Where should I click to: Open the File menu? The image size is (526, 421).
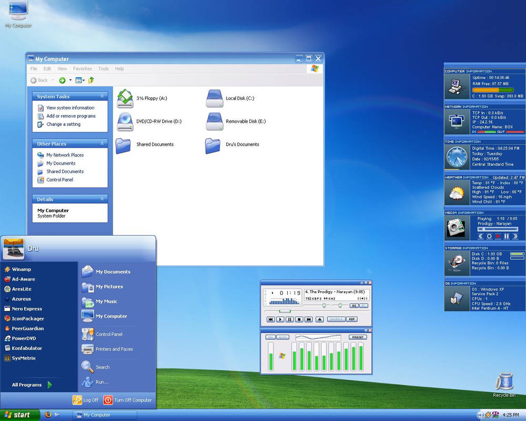(x=34, y=68)
